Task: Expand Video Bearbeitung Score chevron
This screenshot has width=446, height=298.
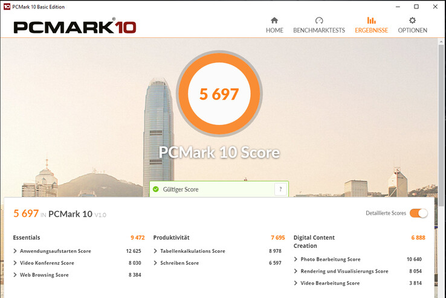Action: (x=296, y=283)
